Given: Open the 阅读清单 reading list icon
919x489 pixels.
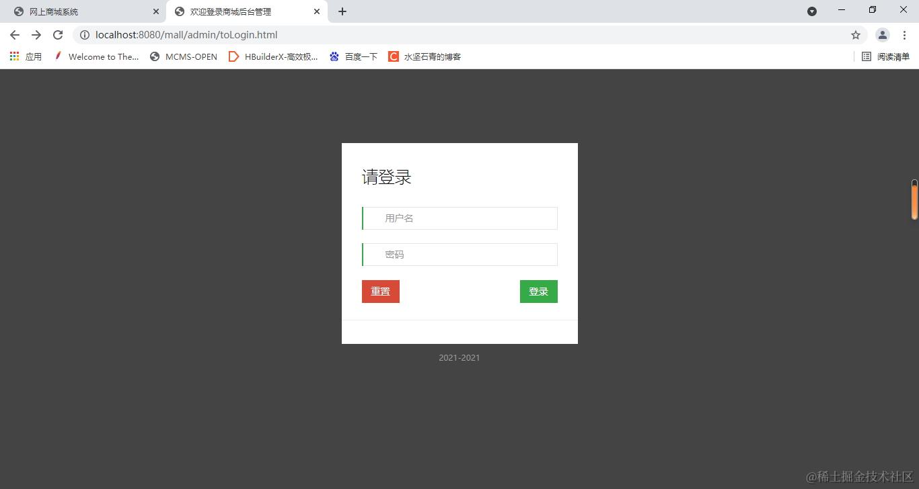Looking at the screenshot, I should point(885,56).
